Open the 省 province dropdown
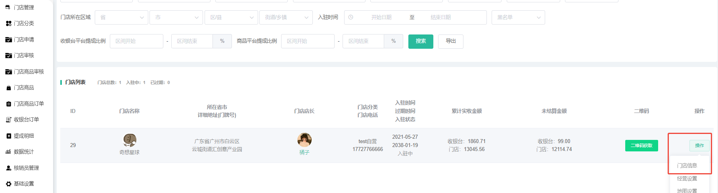Image resolution: width=718 pixels, height=193 pixels. click(121, 17)
